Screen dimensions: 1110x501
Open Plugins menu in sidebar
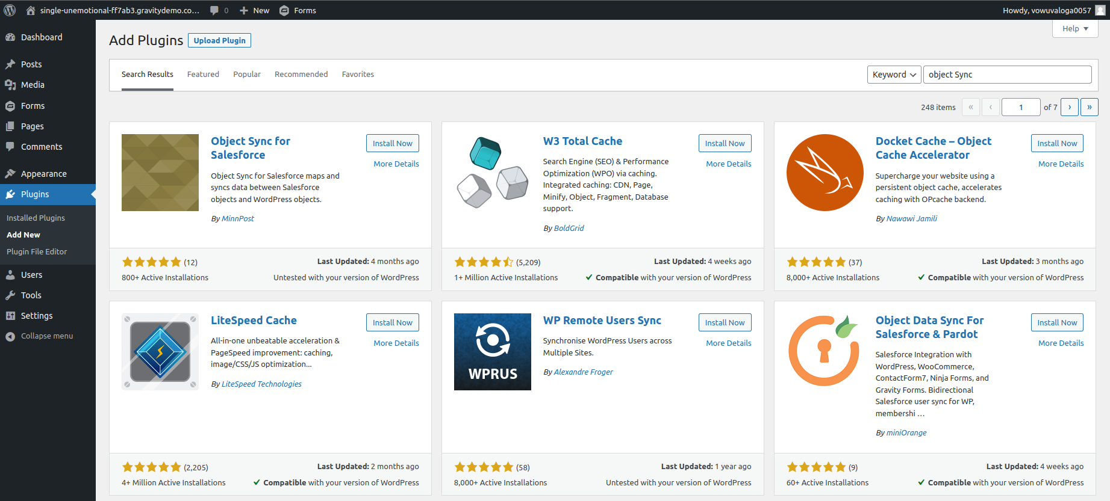[x=48, y=194]
